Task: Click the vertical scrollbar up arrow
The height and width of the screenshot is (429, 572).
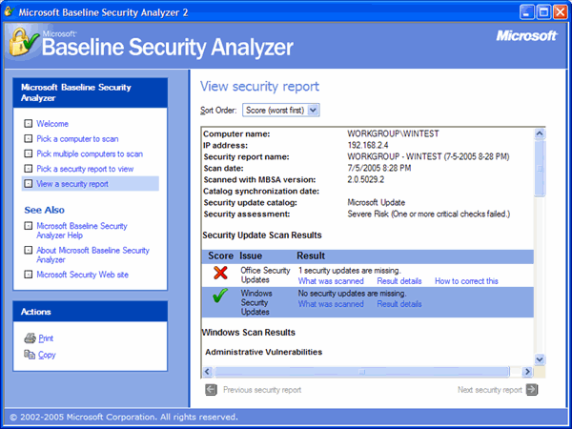Action: pos(540,133)
